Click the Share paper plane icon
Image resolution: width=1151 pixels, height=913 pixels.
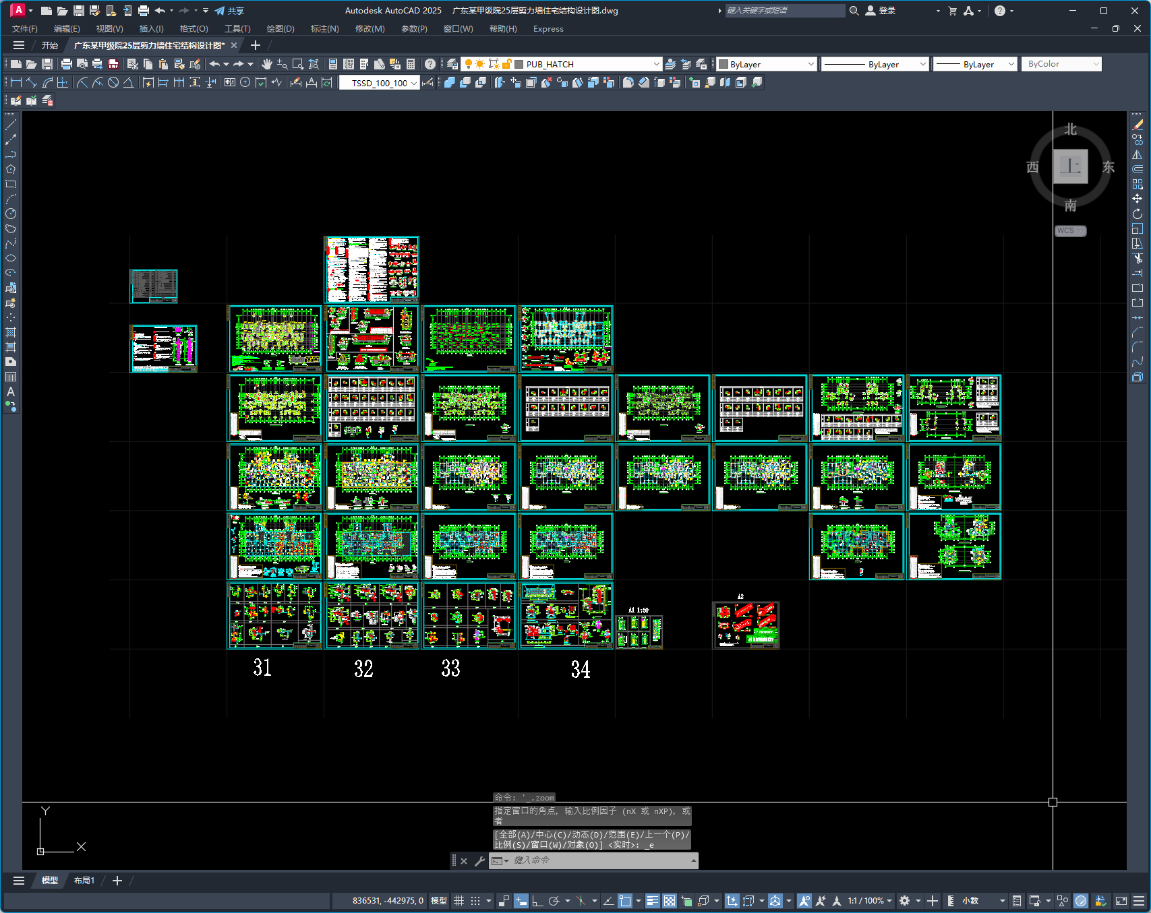pos(220,11)
